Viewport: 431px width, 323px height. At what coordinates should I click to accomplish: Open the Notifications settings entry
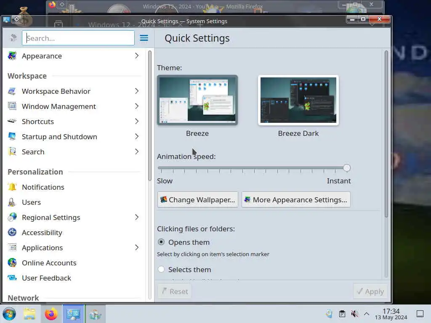(74, 187)
